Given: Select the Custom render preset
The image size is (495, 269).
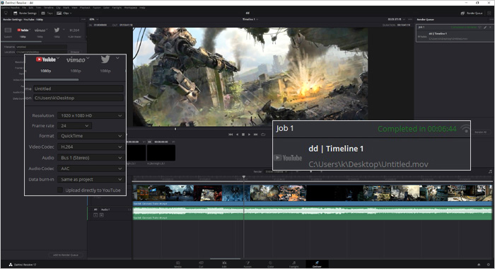Looking at the screenshot, I should coord(8,33).
